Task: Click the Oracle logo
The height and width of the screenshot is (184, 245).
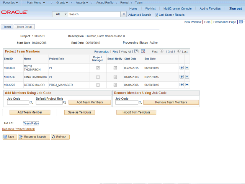Action: coord(15,12)
